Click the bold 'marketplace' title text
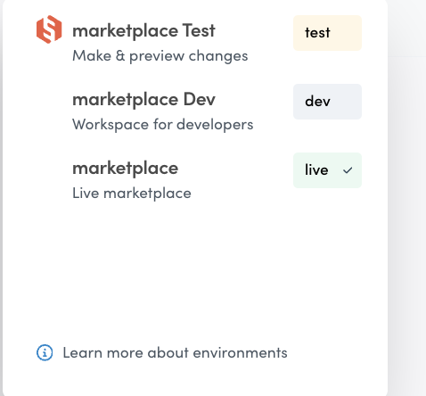 tap(126, 169)
